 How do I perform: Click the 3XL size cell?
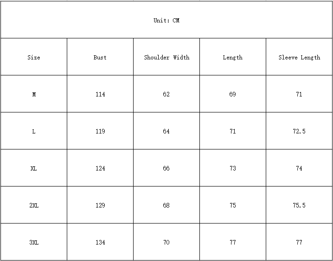click(34, 243)
